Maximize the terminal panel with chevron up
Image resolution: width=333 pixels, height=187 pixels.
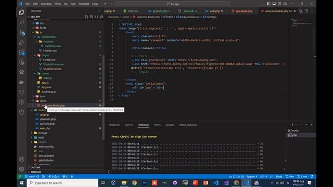point(306,125)
